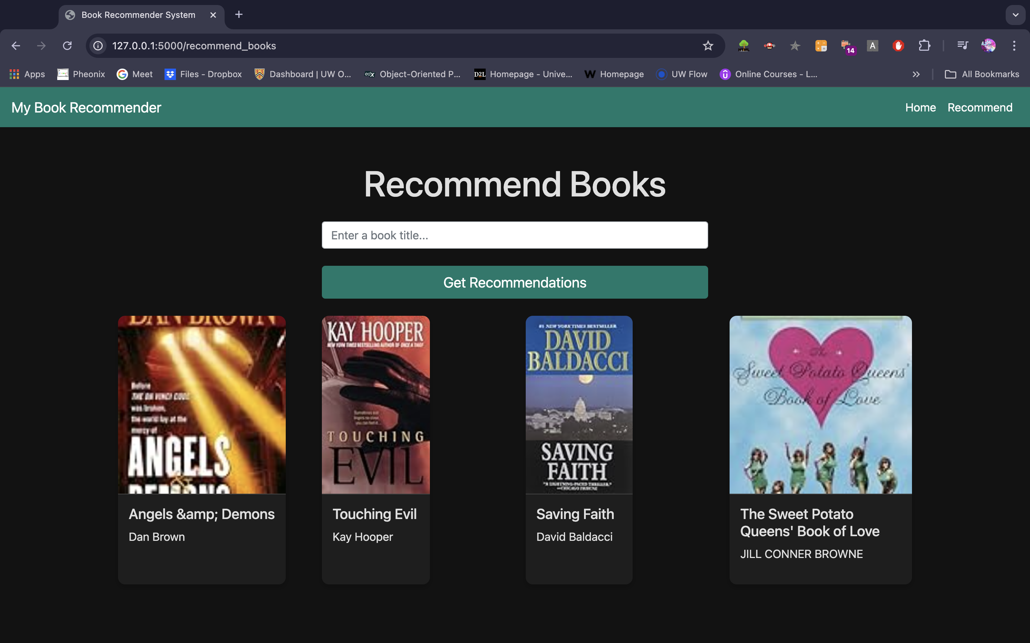
Task: Open a new tab with plus button
Action: pyautogui.click(x=239, y=14)
